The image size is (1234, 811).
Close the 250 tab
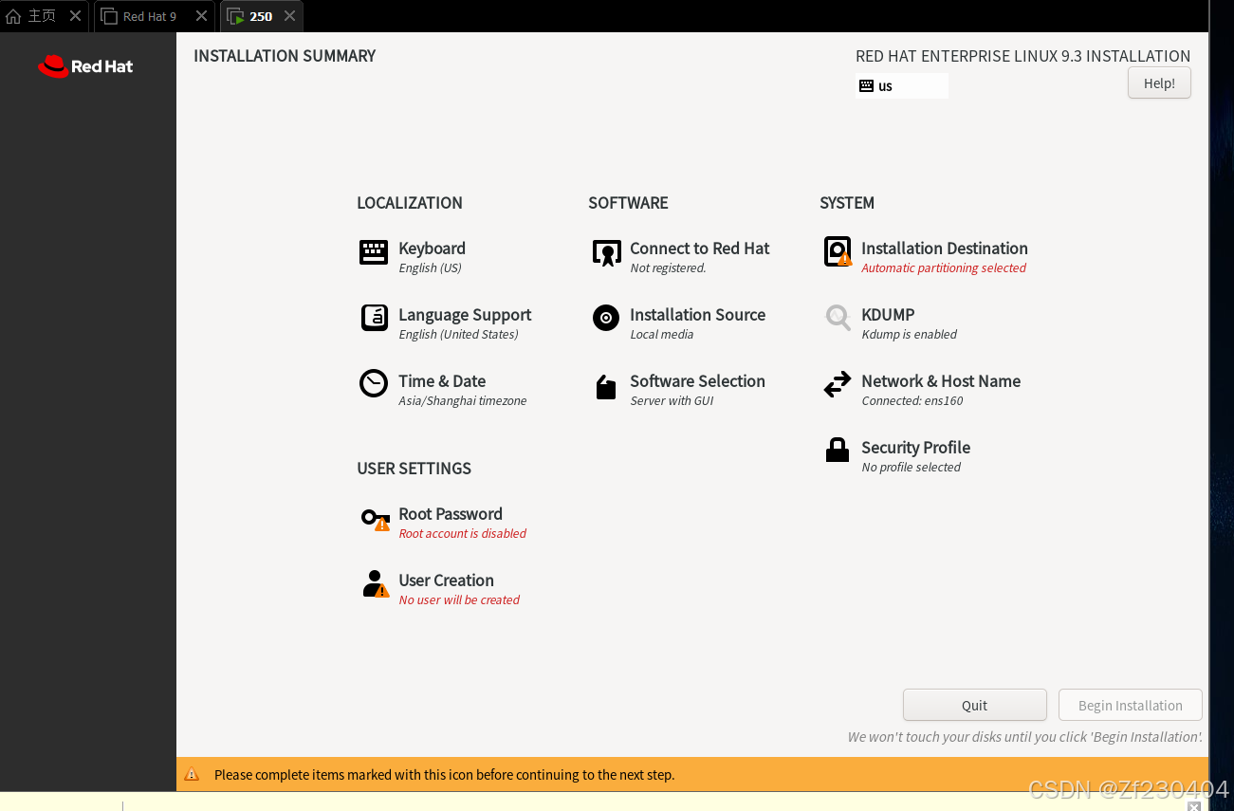(289, 16)
